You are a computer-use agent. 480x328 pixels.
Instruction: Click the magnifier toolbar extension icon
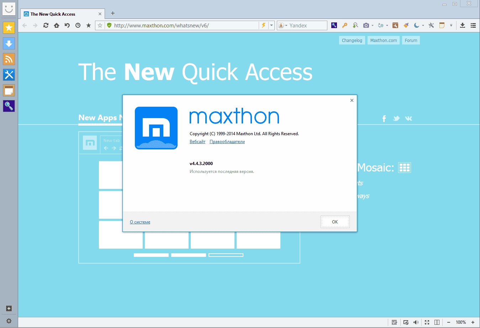334,25
